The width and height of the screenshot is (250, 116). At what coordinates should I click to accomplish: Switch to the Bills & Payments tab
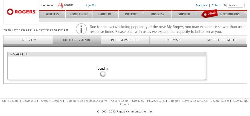pos(77,40)
